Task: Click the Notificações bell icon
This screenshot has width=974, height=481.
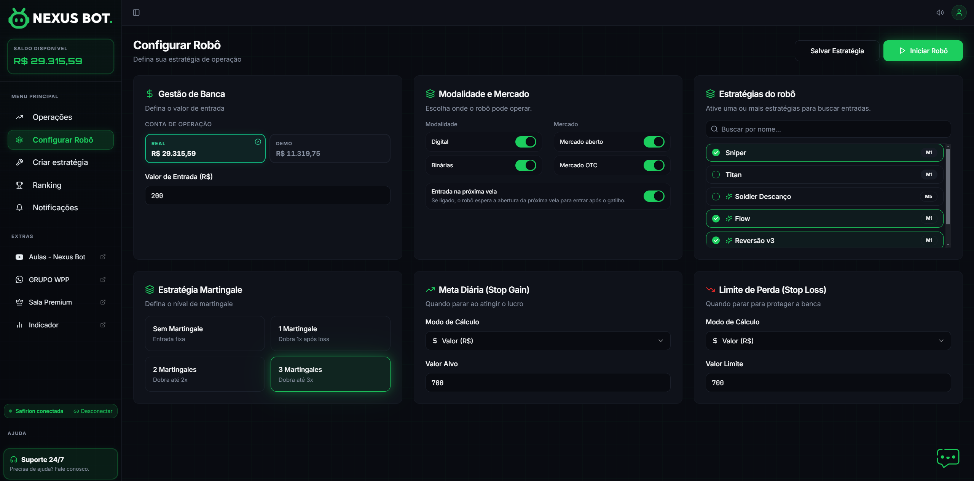Action: (19, 208)
